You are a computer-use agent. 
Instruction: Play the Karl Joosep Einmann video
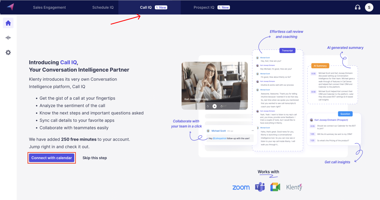(x=215, y=106)
